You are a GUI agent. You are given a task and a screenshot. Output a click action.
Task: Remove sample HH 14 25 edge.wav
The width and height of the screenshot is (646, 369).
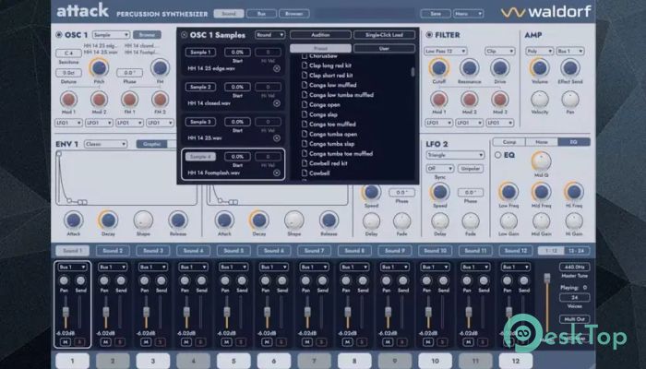[277, 69]
